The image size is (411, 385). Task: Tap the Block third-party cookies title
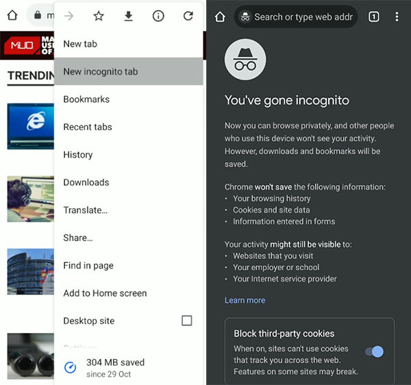(x=284, y=334)
